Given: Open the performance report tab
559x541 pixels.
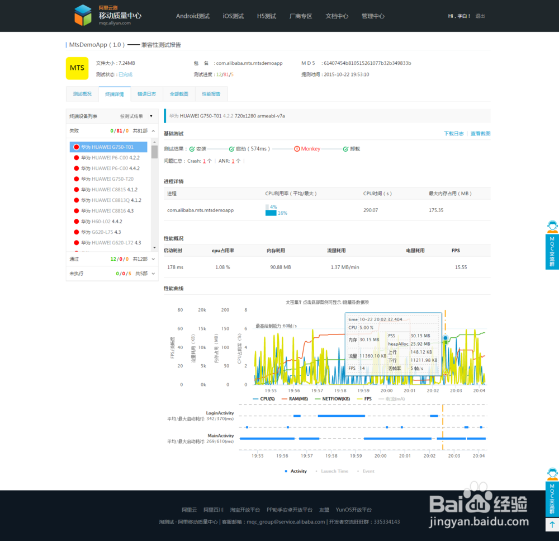Looking at the screenshot, I should [211, 94].
